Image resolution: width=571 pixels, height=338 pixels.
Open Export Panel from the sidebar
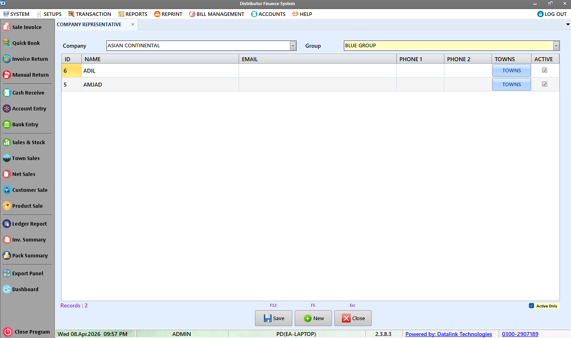point(23,273)
